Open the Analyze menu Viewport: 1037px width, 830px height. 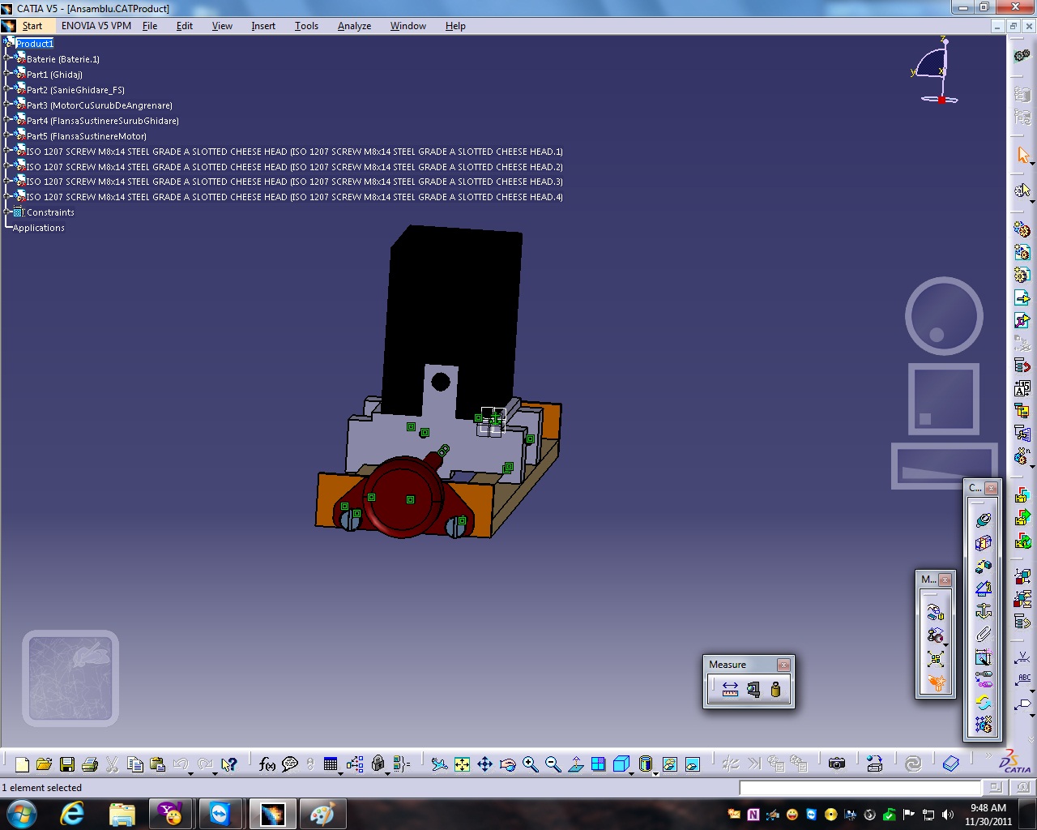(354, 26)
